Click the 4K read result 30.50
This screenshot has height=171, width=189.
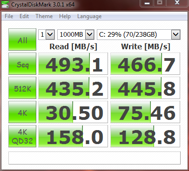[73, 112]
